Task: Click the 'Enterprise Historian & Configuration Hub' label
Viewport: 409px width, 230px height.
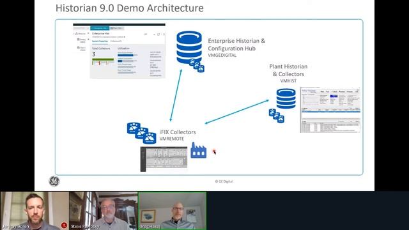Action: [236, 45]
